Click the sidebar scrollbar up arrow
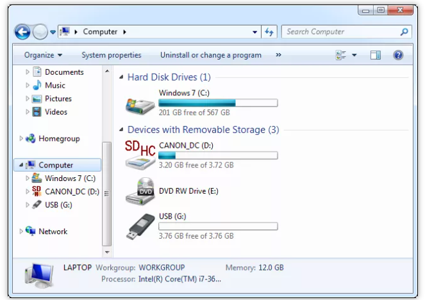This screenshot has width=425, height=300. coord(107,71)
